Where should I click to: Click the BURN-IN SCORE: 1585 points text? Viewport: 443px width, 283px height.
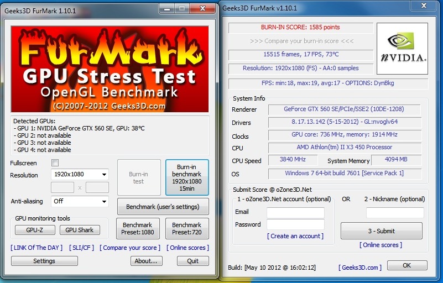(301, 28)
